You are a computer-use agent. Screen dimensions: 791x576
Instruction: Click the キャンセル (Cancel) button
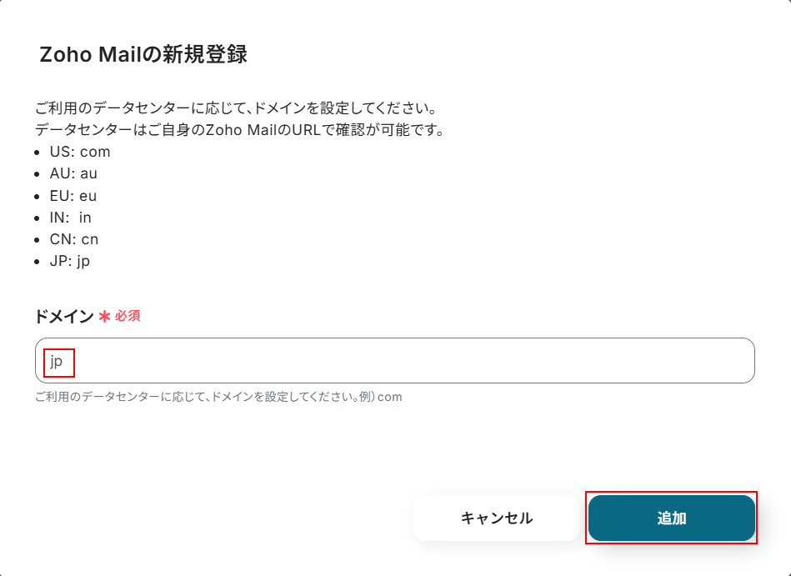coord(496,518)
